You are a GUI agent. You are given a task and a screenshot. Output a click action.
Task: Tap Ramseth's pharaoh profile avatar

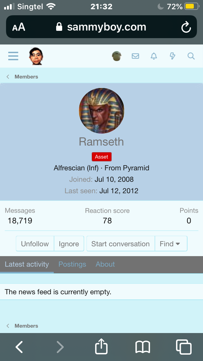tap(101, 111)
